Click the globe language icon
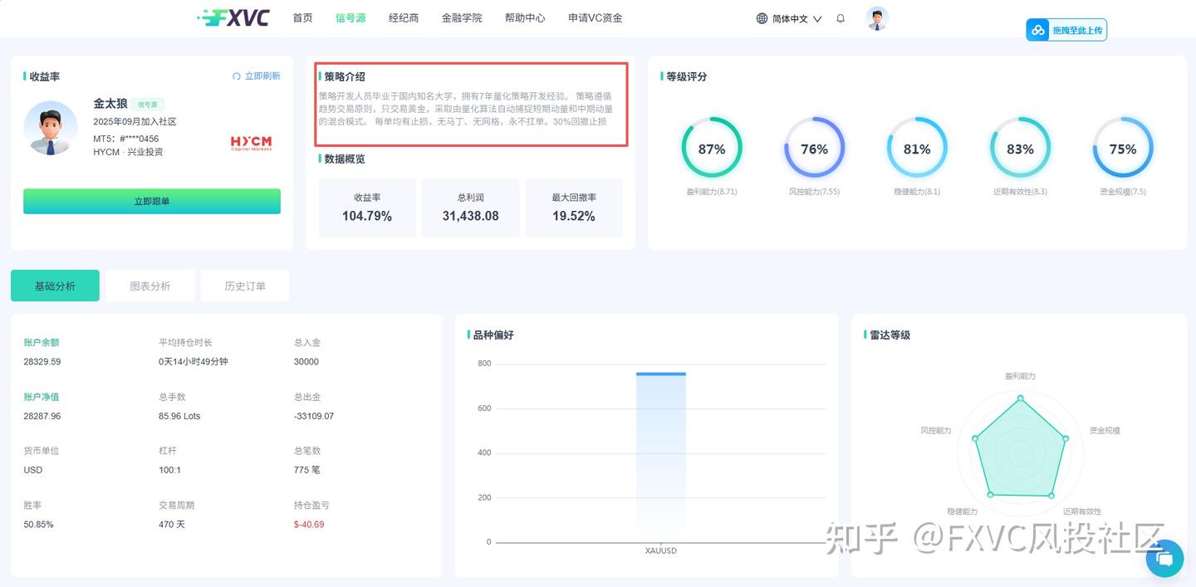This screenshot has height=587, width=1196. click(x=762, y=18)
